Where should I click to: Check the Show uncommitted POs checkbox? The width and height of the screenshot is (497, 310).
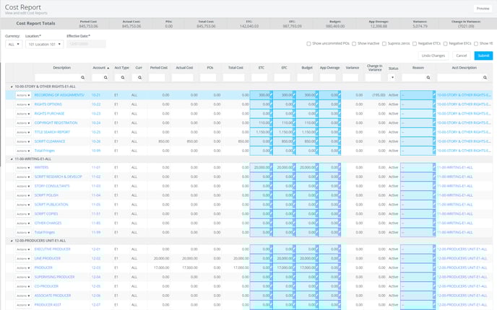click(x=308, y=44)
